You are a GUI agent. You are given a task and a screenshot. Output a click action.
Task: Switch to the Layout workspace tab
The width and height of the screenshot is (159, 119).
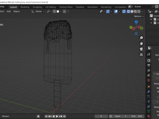pyautogui.click(x=13, y=7)
